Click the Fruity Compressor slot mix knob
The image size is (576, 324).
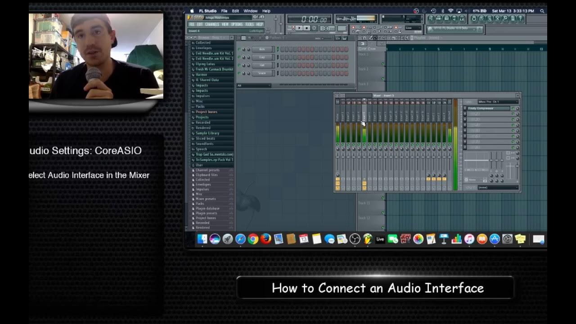(x=517, y=108)
